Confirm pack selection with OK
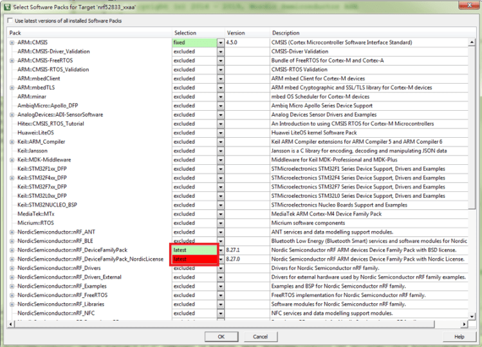The width and height of the screenshot is (482, 347). [221, 337]
